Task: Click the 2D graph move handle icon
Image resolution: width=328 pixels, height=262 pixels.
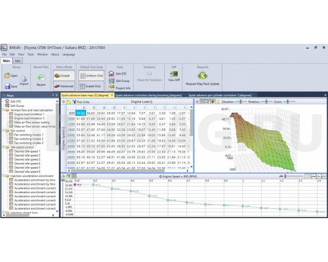Action: point(63,176)
